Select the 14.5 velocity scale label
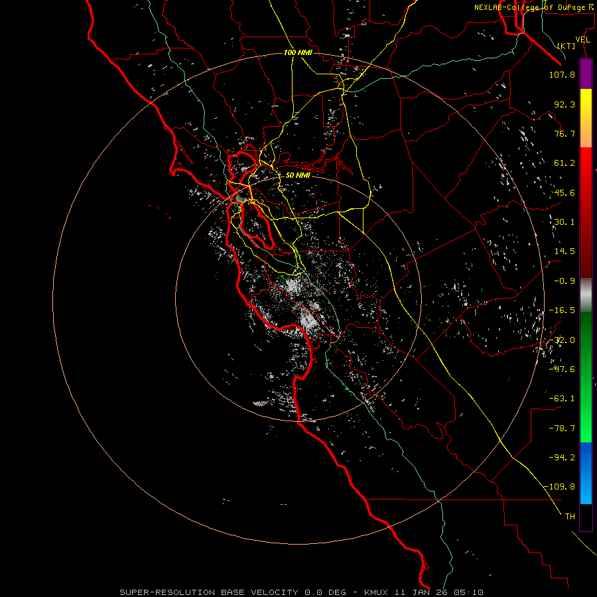The height and width of the screenshot is (597, 597). tap(564, 251)
